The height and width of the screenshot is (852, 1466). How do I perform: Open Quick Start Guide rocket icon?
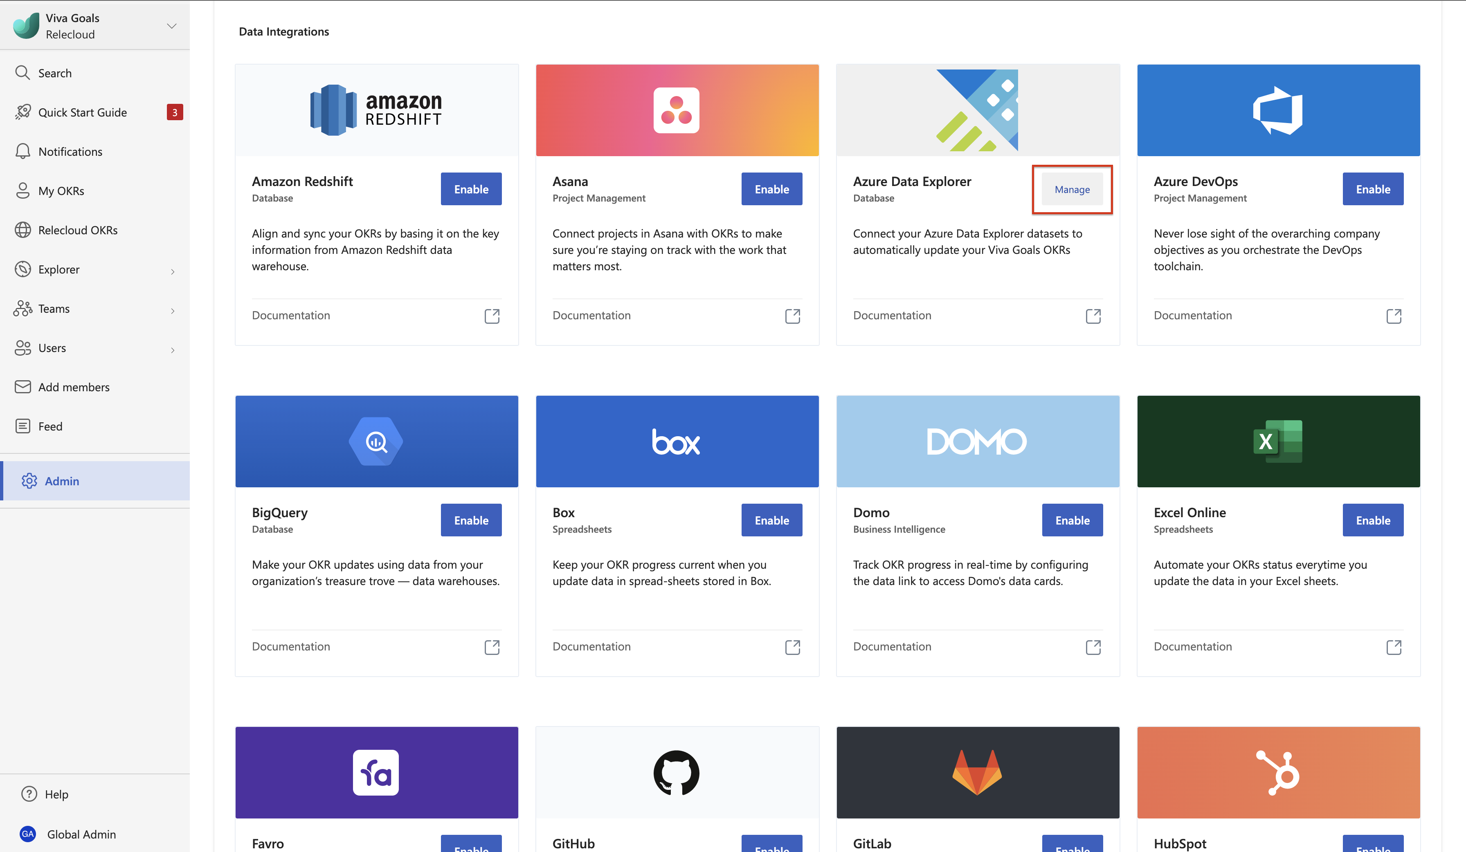22,112
